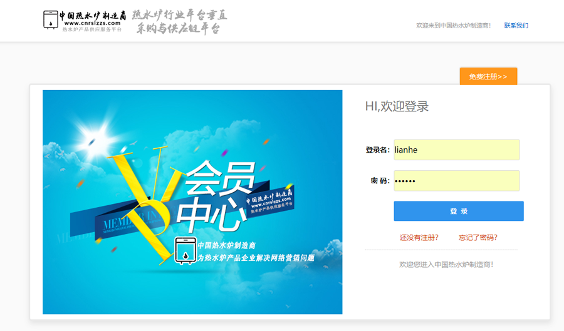Click the 欢迎您进入中国热水炉制造商 footer text
Viewport: 564px width, 331px height.
click(446, 265)
